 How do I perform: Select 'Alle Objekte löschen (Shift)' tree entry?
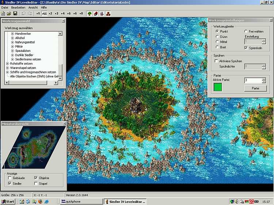34,76
